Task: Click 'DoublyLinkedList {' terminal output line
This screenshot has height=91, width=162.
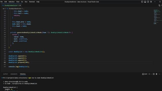Action: tap(10, 87)
